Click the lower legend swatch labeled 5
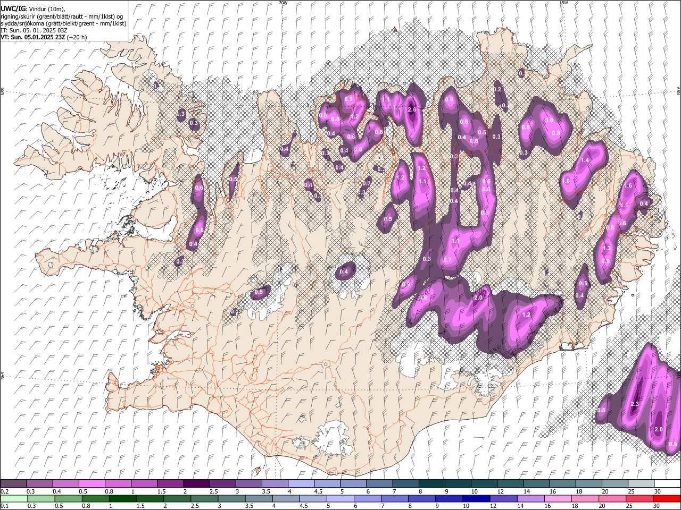 340,498
